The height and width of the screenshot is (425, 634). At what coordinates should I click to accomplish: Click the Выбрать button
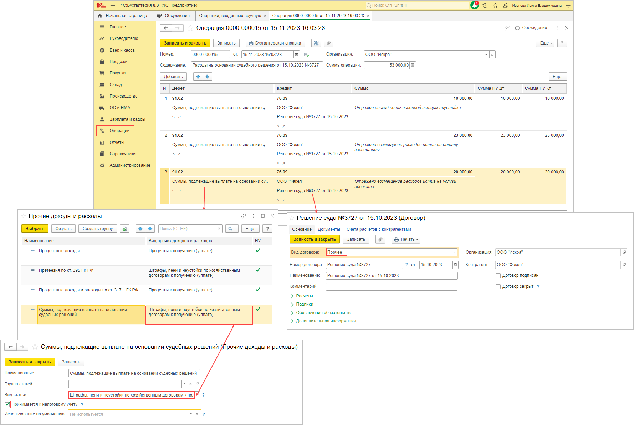(35, 229)
